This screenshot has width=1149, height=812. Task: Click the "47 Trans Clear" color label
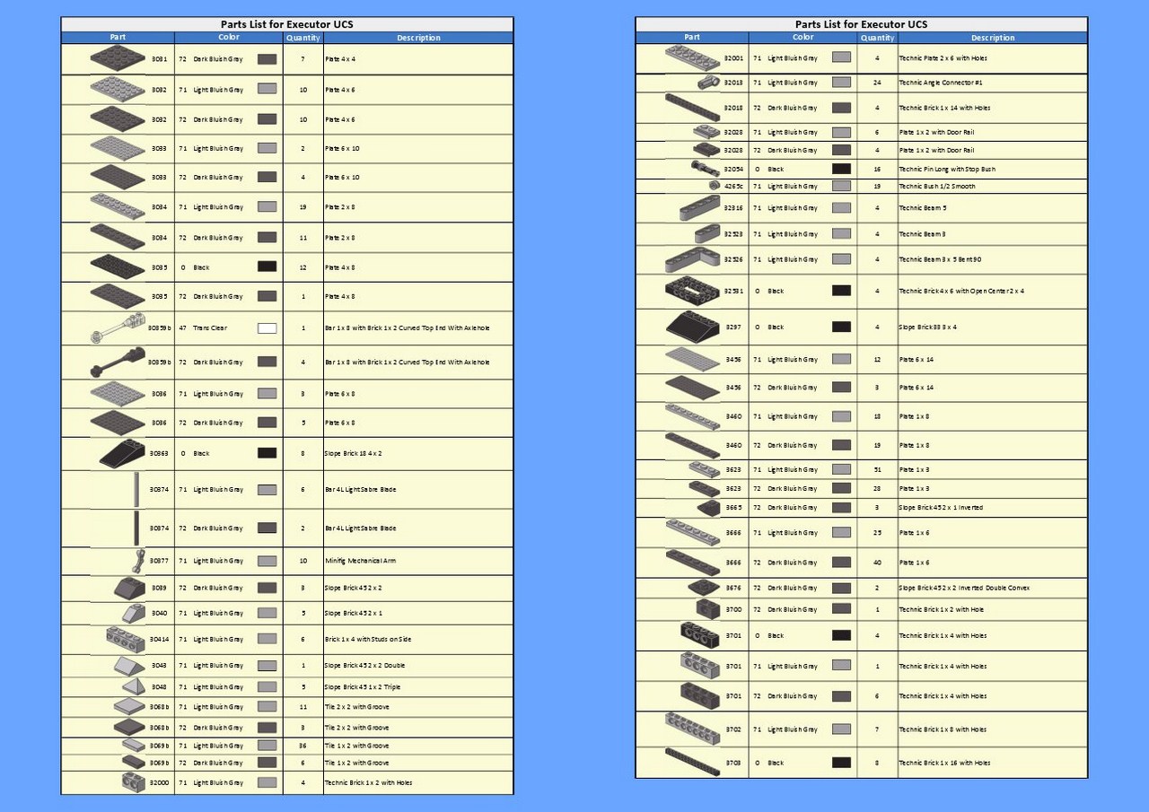(x=203, y=328)
